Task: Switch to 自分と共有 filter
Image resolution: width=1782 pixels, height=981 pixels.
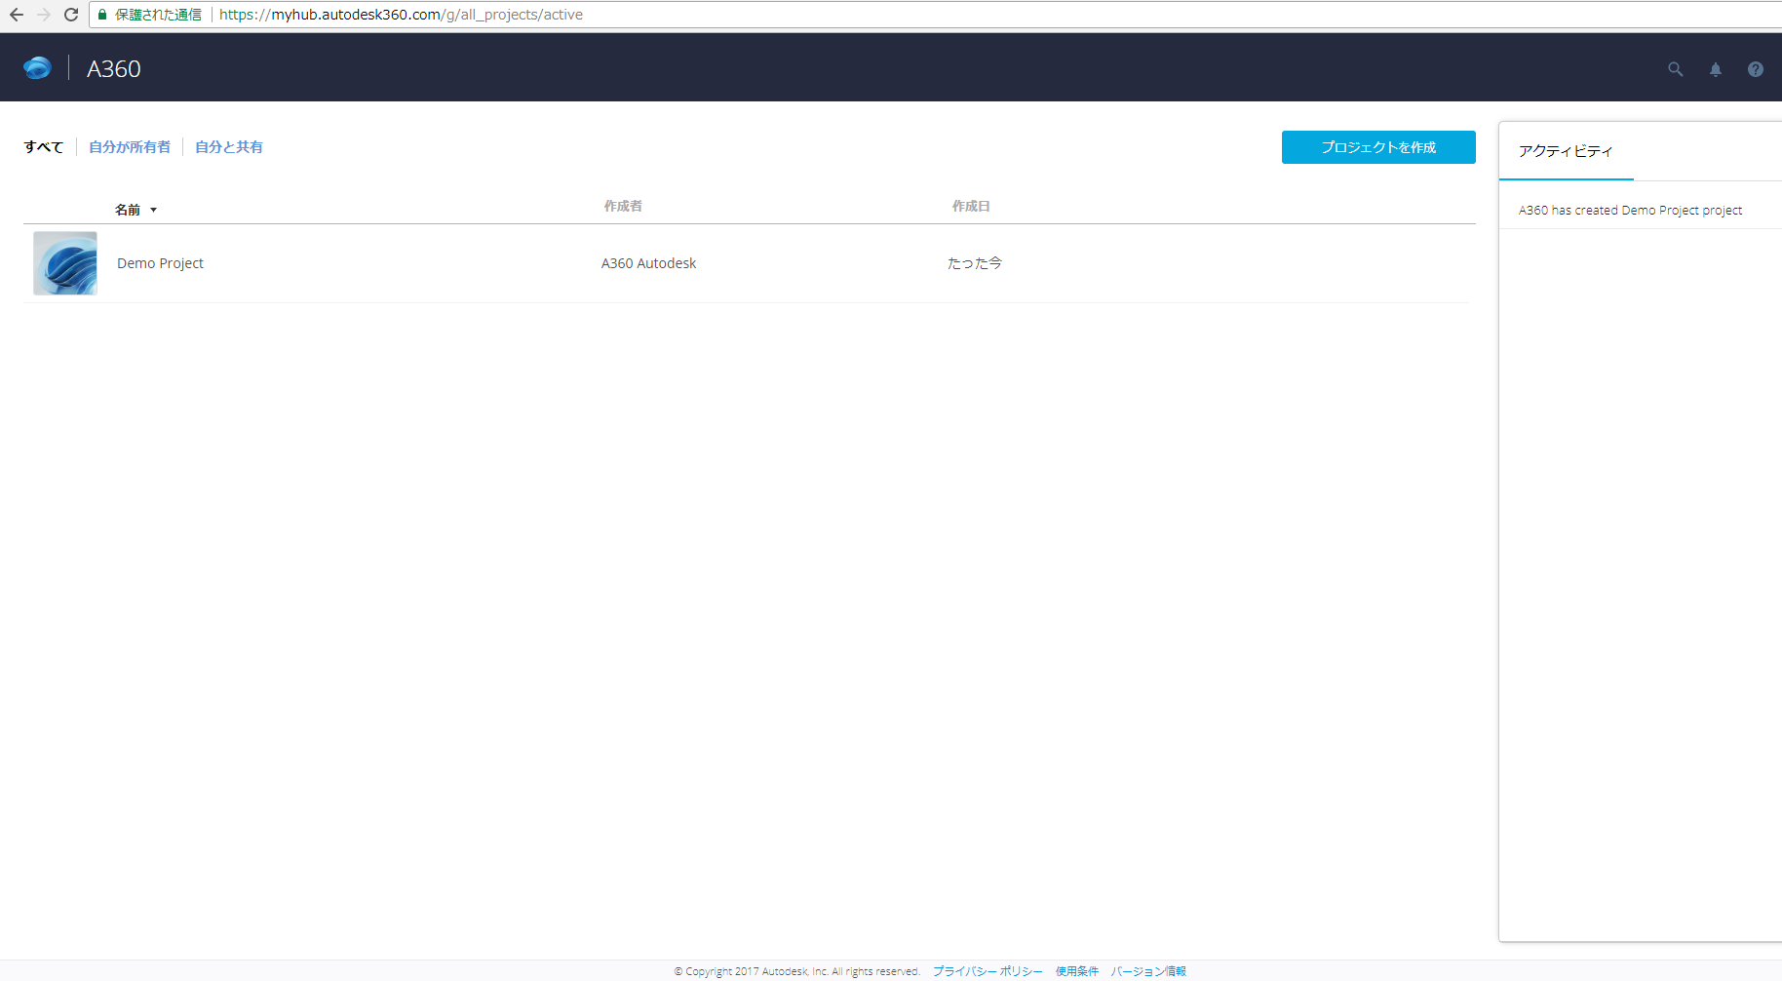Action: click(229, 146)
